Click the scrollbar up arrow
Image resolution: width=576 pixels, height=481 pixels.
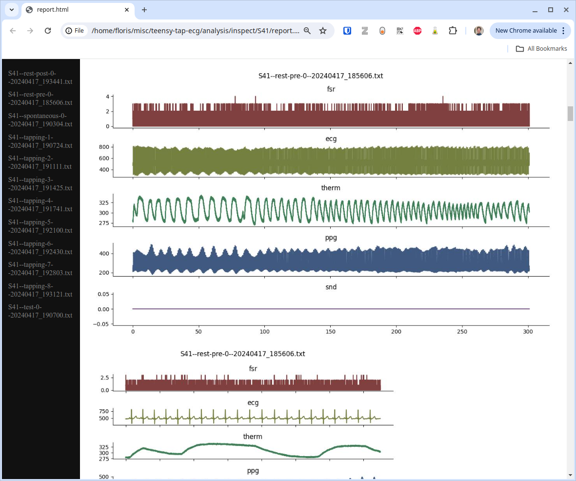click(570, 63)
